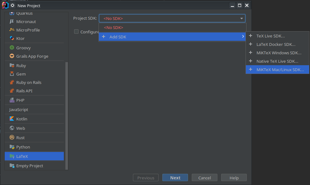
Task: Click the MicroProfile icon in list
Action: coord(12,30)
